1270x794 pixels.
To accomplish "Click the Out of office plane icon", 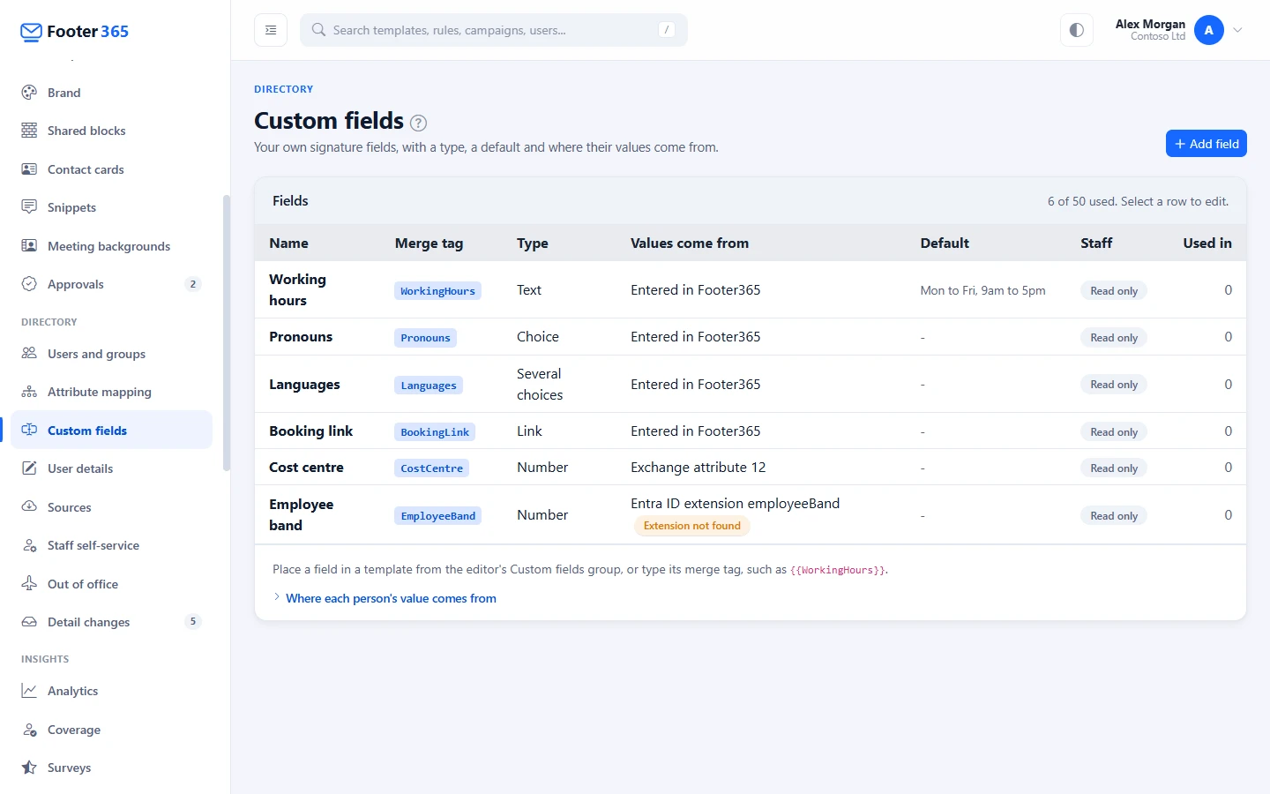I will 29,584.
